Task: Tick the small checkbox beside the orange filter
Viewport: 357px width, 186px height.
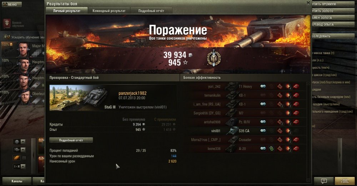Action: (x=24, y=158)
